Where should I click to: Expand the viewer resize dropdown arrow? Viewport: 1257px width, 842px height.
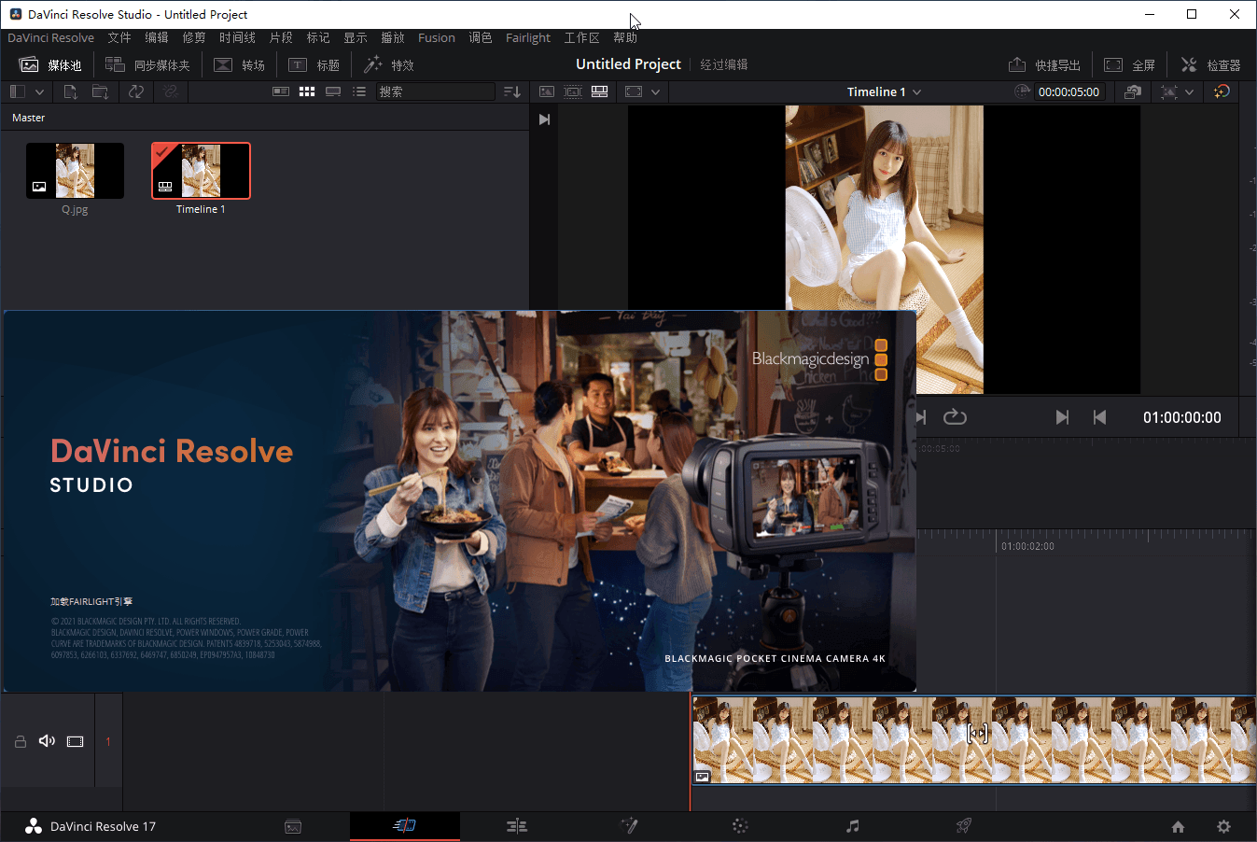pyautogui.click(x=656, y=91)
